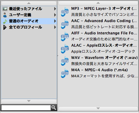The image size is (139, 113).
Task: Choose MP3 – MPEG Layer-3 オーディオ title
Action: click(x=104, y=9)
